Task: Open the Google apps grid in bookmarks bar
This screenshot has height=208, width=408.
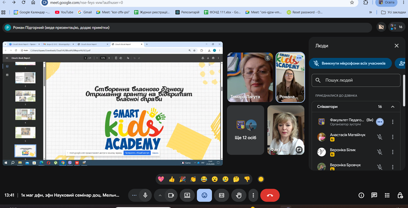Action: [x=3, y=12]
